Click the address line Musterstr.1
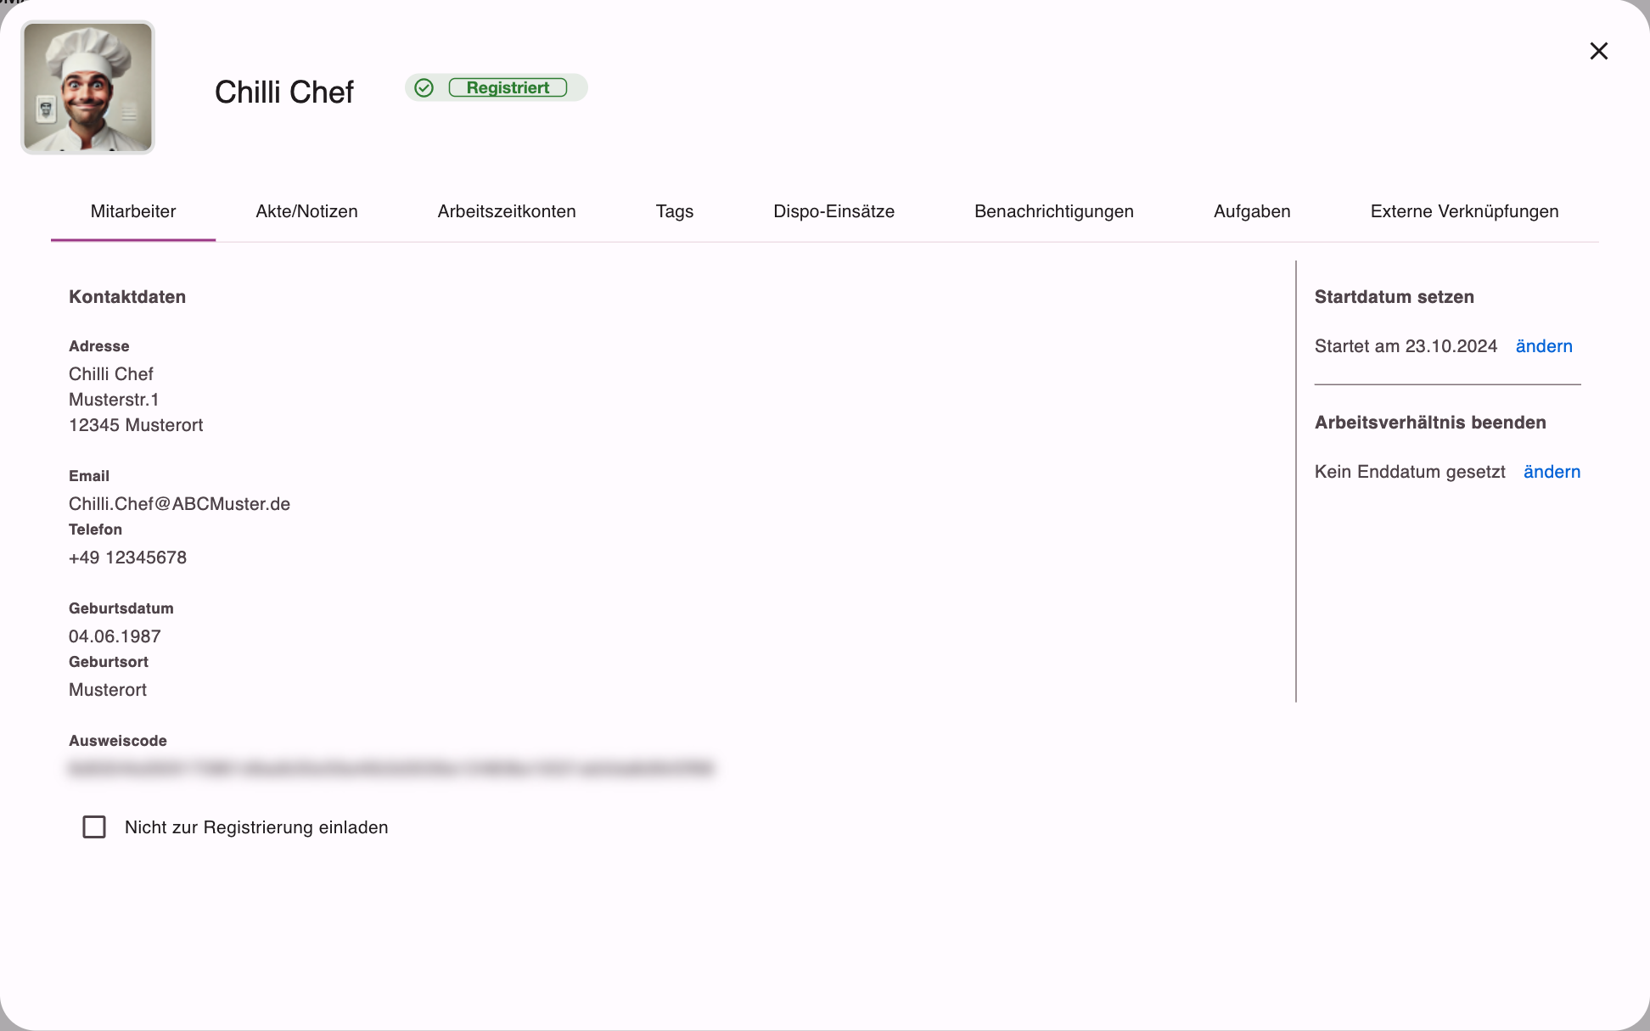The height and width of the screenshot is (1031, 1650). [114, 400]
